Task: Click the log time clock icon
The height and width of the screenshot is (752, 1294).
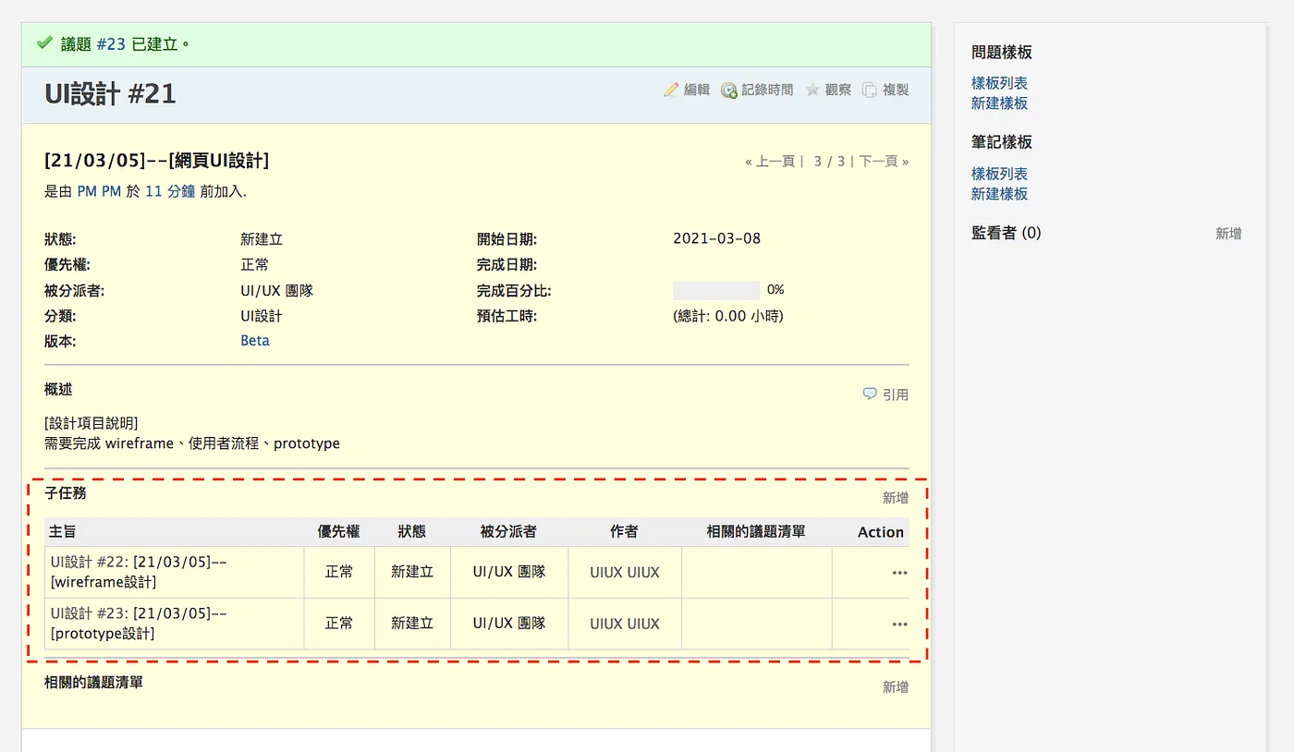Action: [x=729, y=90]
